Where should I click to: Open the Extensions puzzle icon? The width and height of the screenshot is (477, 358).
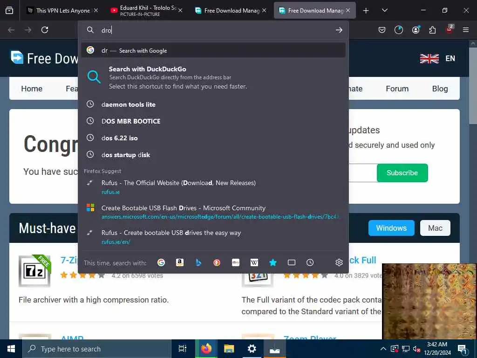click(432, 30)
